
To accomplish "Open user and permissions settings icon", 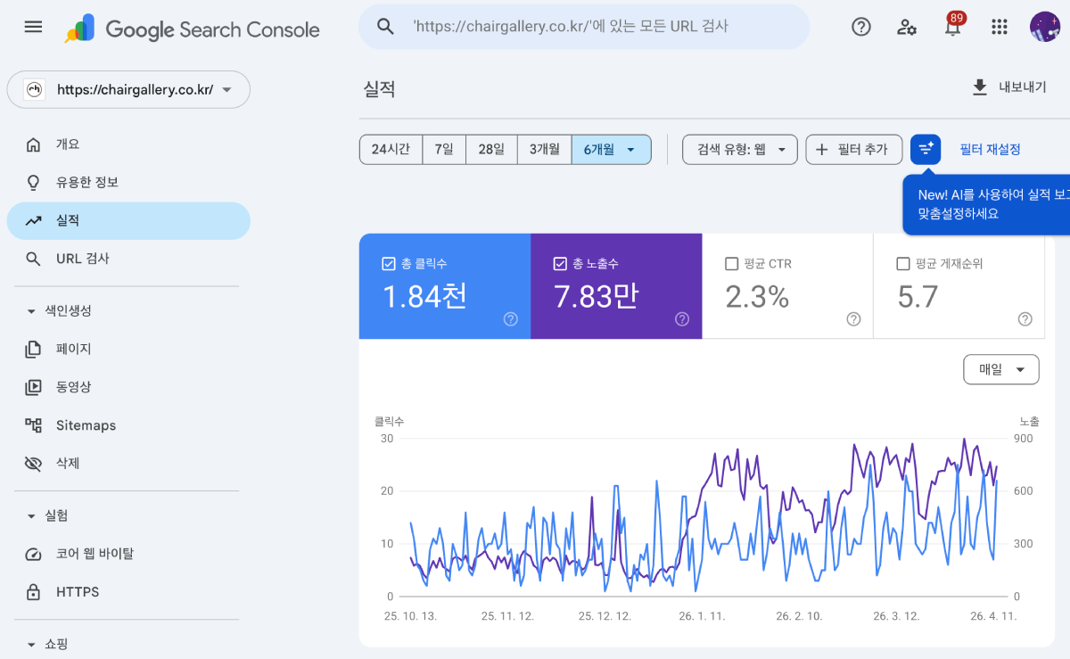I will tap(907, 27).
